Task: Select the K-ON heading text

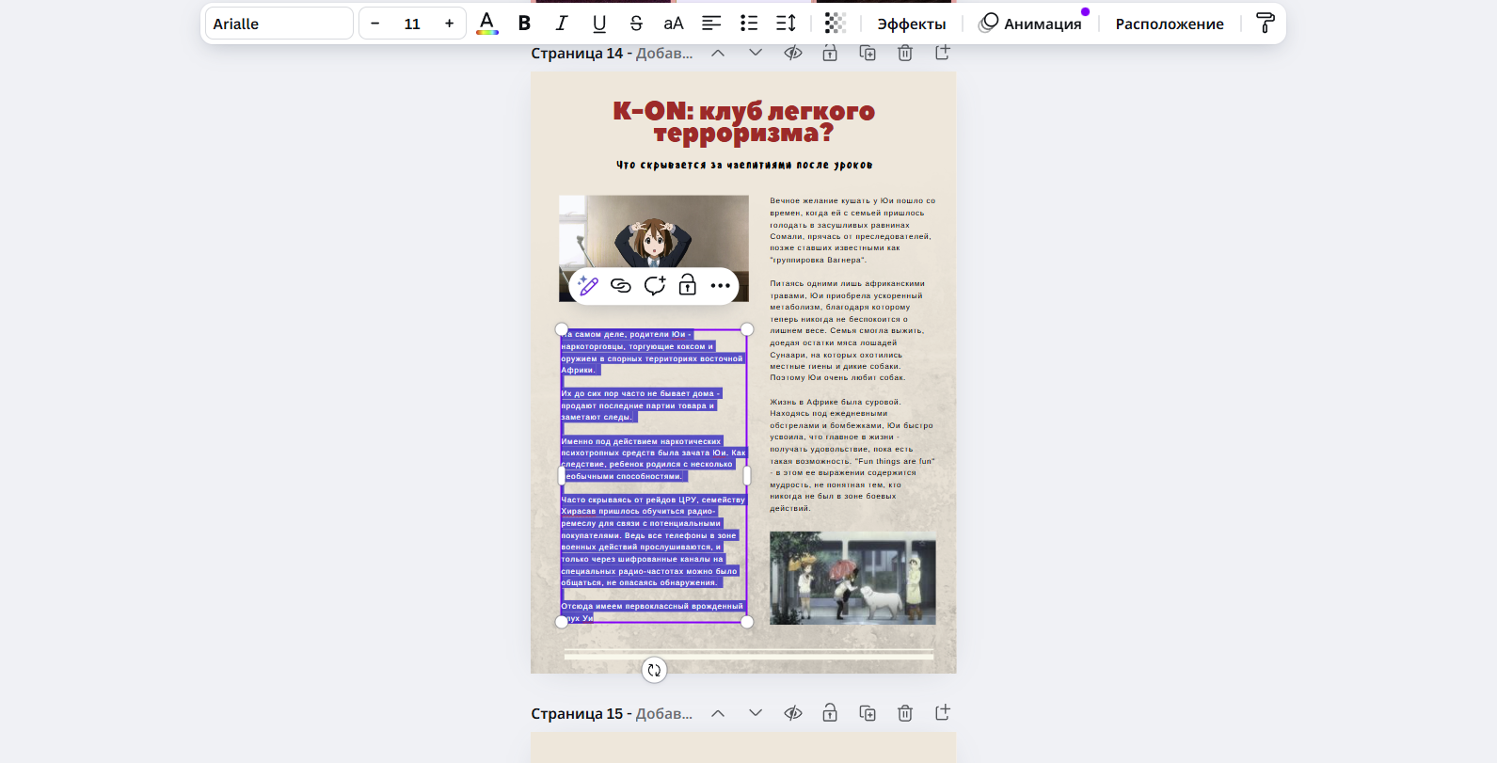Action: (x=743, y=122)
